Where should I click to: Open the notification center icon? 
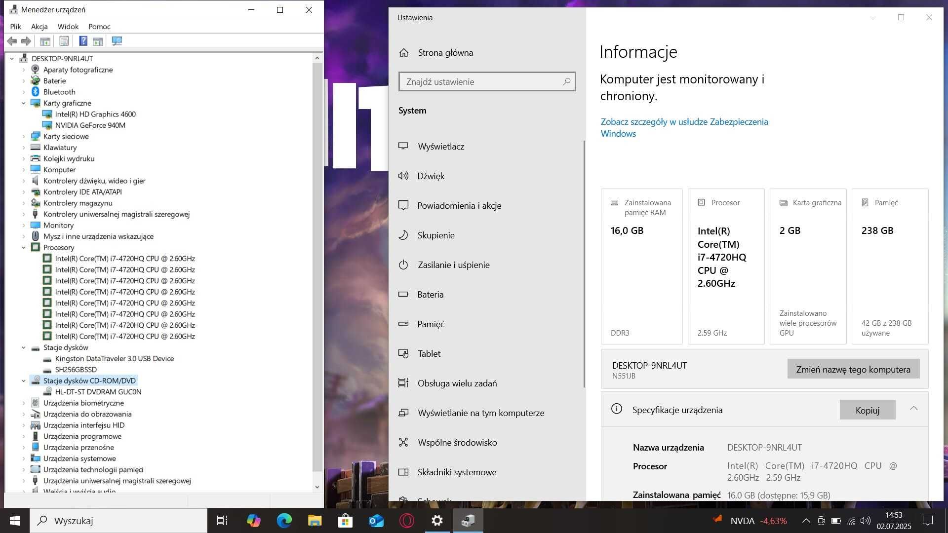click(x=928, y=521)
